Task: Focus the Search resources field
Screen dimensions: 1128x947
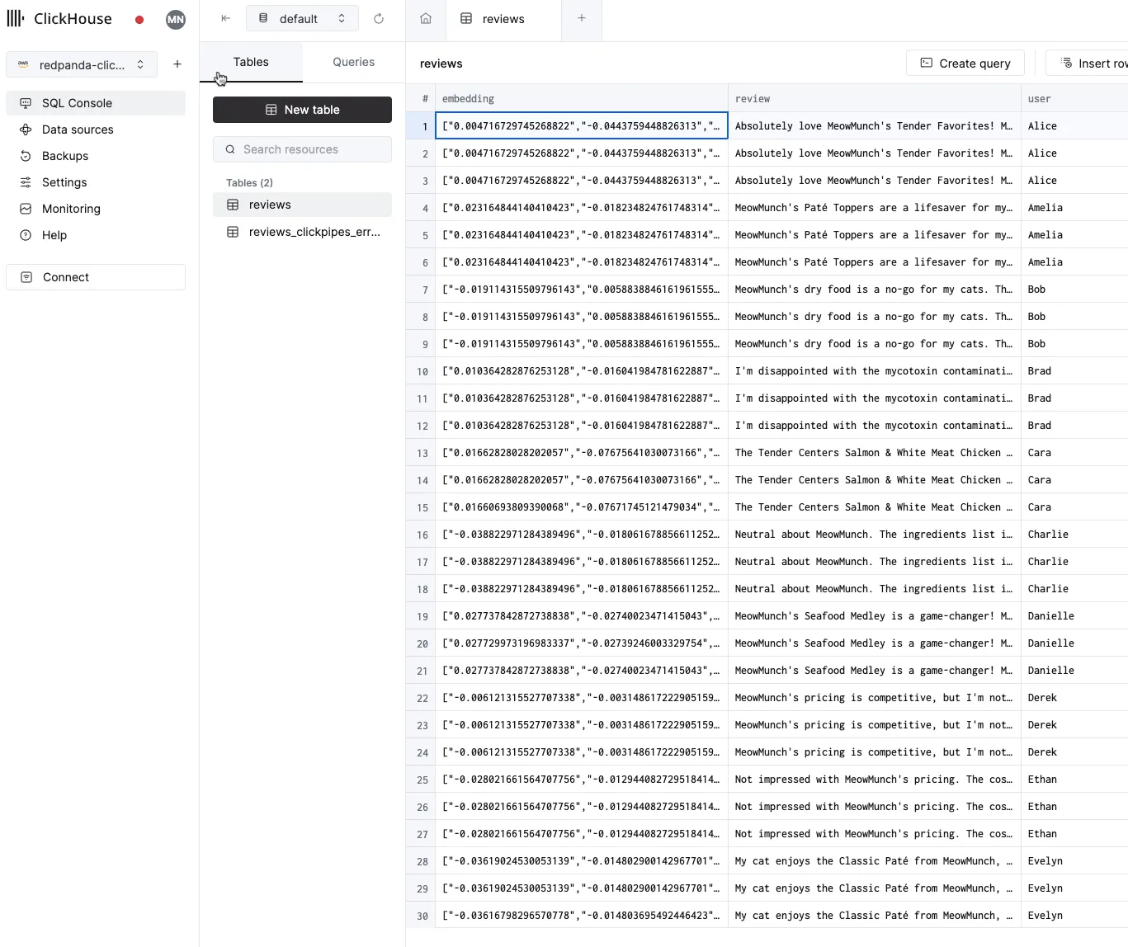Action: tap(302, 149)
